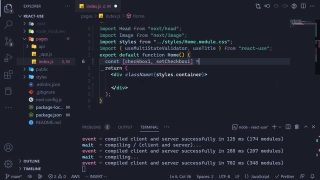Screen dimensions: 320x180
Task: Switch to the PROBLEMS tab
Action: [91, 127]
